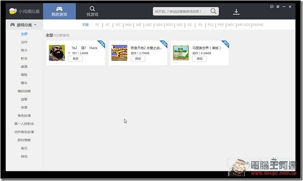This screenshot has width=303, height=181.
Task: Launch 马里奥世界 with its 启动 button
Action: tap(199, 58)
